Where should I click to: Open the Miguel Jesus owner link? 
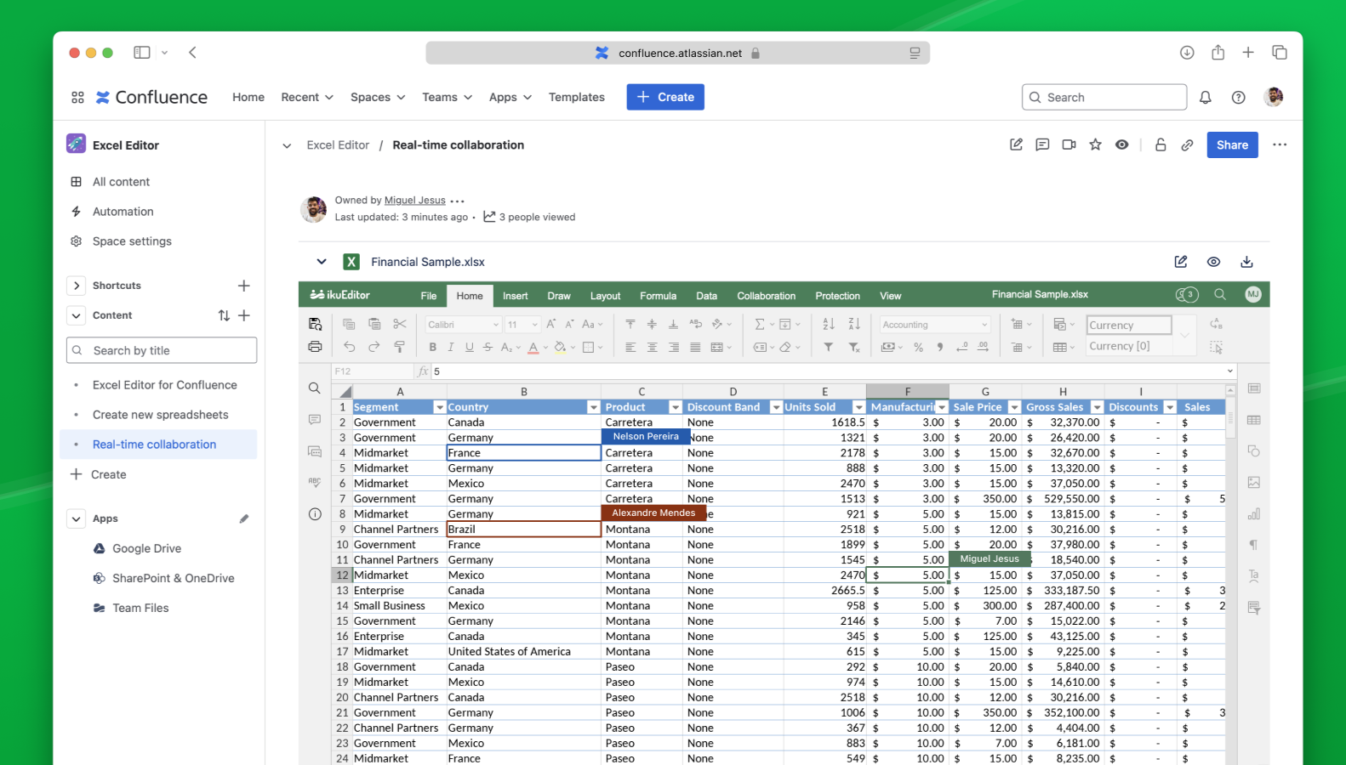(414, 201)
